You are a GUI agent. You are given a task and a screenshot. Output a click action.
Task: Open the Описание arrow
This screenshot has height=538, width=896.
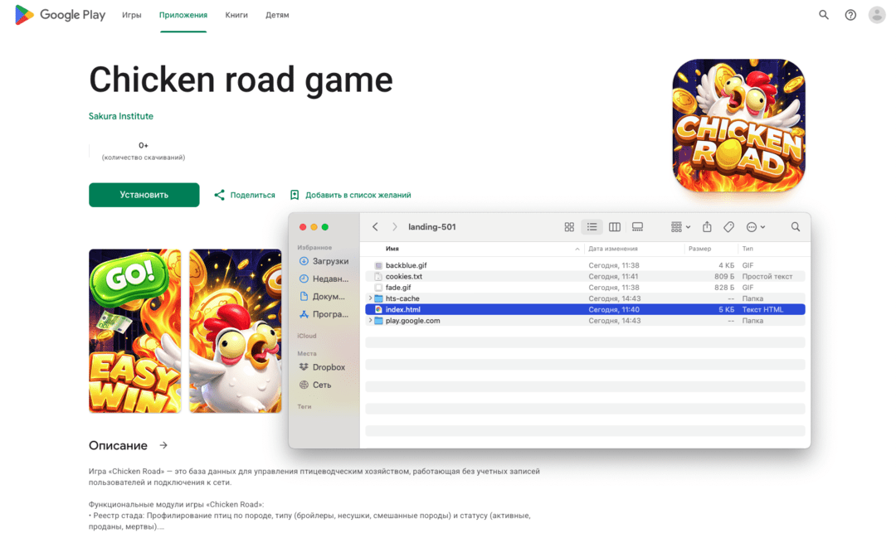click(x=163, y=445)
